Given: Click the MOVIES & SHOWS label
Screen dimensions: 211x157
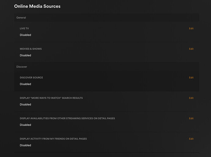Looking at the screenshot, I should click(31, 49).
